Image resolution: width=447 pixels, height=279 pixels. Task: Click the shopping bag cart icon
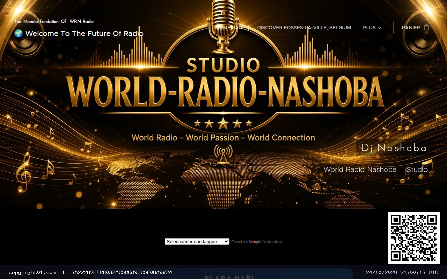pyautogui.click(x=426, y=28)
